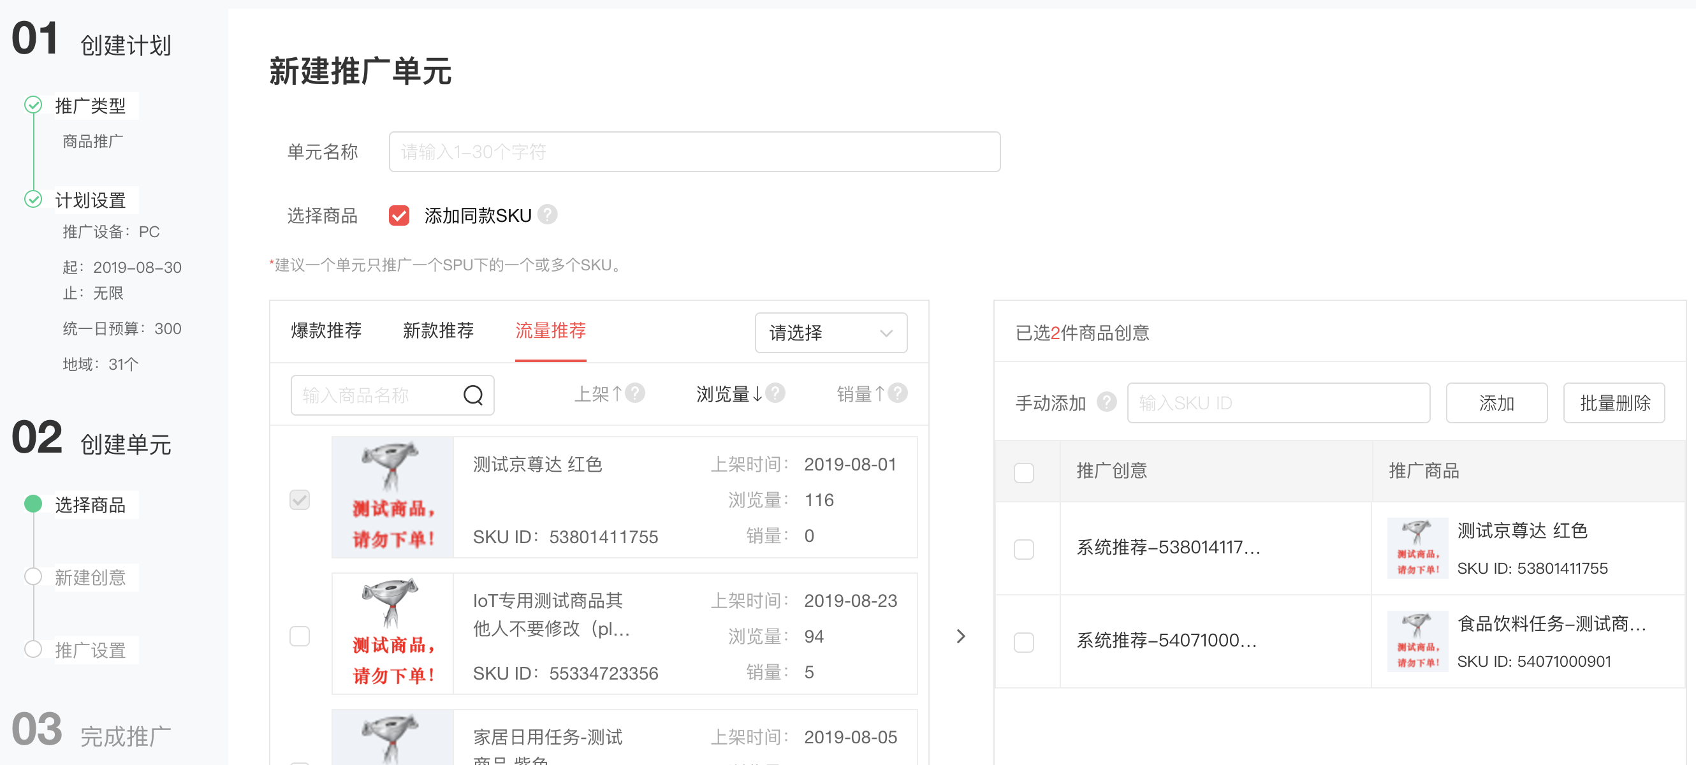Click help icon next to 销量 sort

[897, 393]
